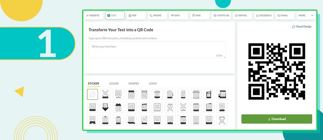Pick the storefront awning sticker frame

(196, 94)
